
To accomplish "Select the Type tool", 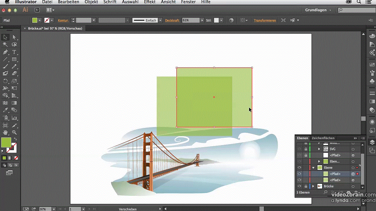I will tap(14, 52).
